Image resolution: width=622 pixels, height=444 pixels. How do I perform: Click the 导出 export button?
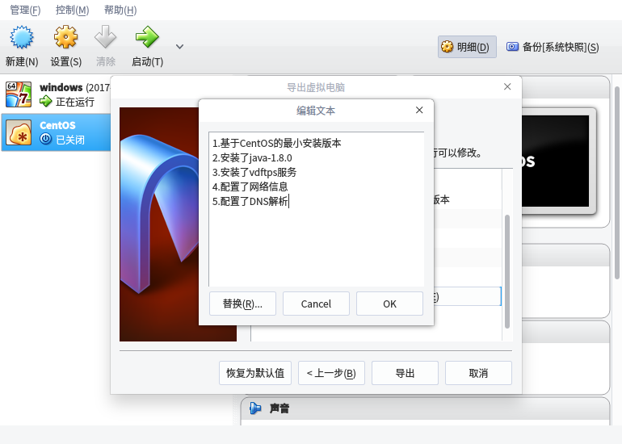point(405,373)
